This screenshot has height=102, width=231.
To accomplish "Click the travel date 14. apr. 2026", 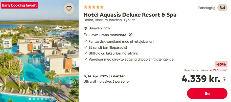I will click(x=95, y=76).
